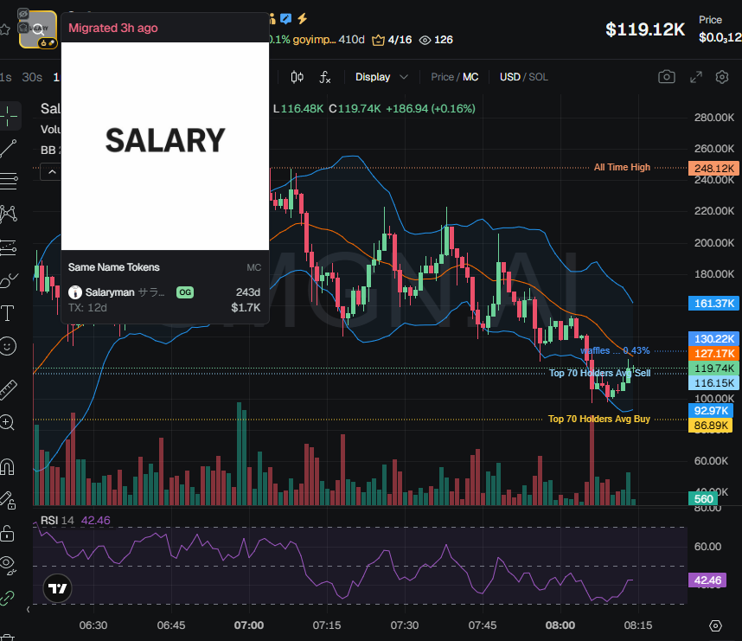Click the All Time High 248.12K label

pos(622,167)
